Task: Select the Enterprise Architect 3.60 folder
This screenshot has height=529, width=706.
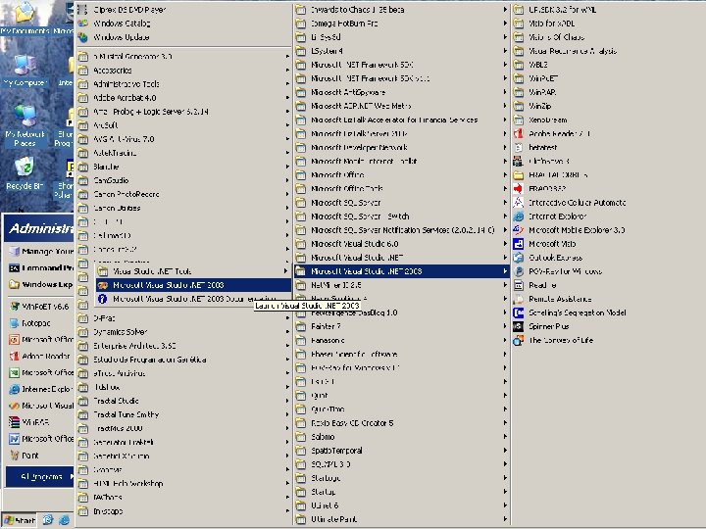Action: 183,346
